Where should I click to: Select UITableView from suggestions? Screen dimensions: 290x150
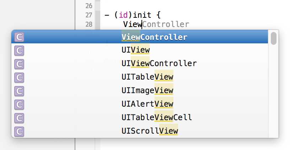coord(140,77)
